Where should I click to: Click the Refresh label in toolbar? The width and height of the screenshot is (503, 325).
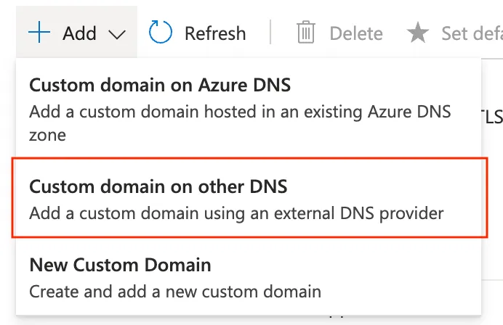215,33
